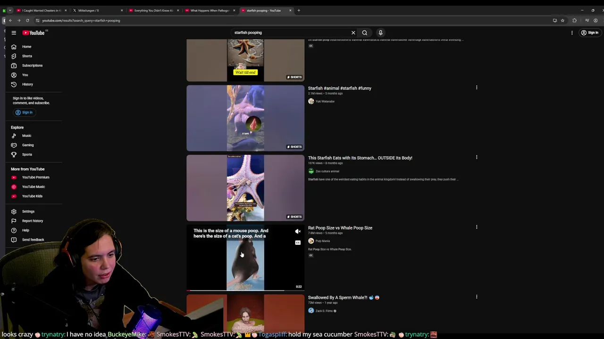Go forward in the browser

19,20
